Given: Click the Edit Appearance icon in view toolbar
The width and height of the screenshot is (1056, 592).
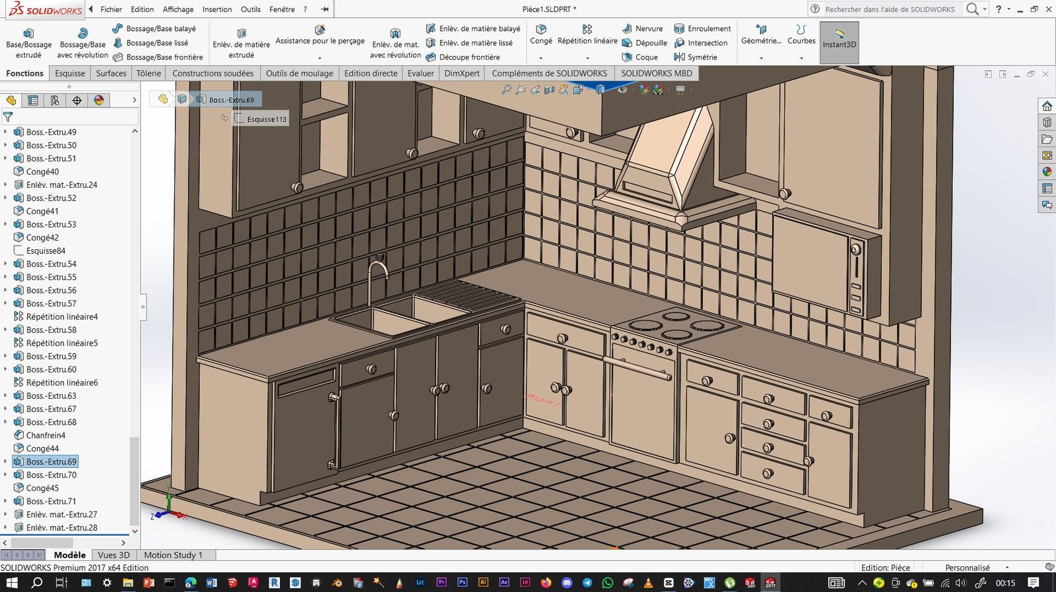Looking at the screenshot, I should coord(643,90).
